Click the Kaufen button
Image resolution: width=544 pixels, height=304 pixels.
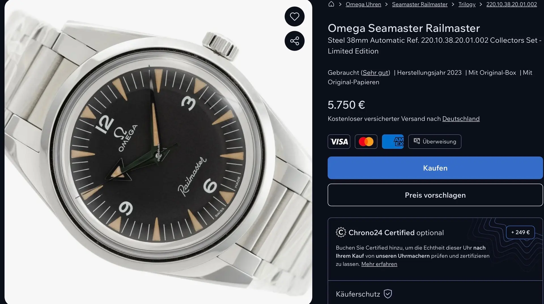pos(435,168)
